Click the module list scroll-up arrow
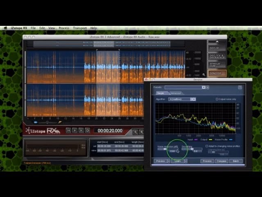Image resolution: width=262 pixels, height=197 pixels. (x=217, y=41)
